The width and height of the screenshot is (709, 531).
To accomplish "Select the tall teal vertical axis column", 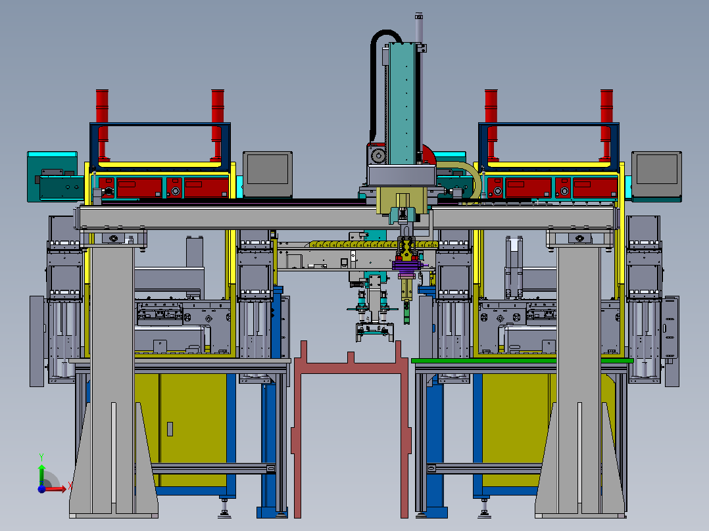I will pyautogui.click(x=401, y=103).
